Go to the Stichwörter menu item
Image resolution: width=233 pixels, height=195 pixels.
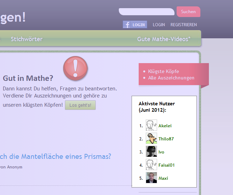pyautogui.click(x=27, y=39)
